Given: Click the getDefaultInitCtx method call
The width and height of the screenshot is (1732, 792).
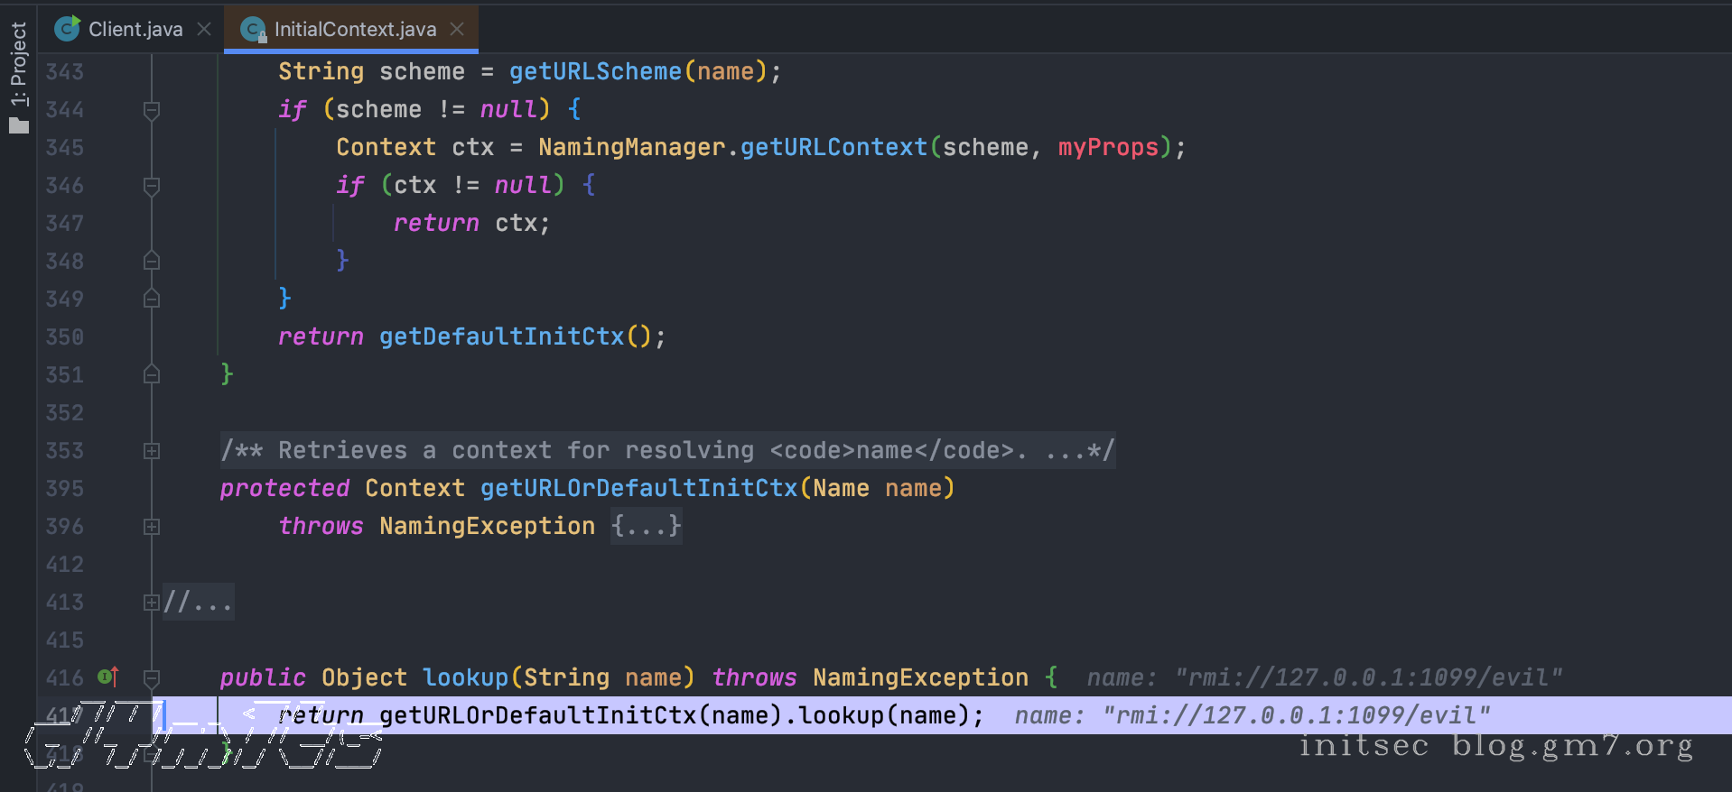Looking at the screenshot, I should 501,336.
